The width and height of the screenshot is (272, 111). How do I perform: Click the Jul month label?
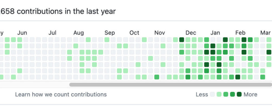(x=52, y=33)
